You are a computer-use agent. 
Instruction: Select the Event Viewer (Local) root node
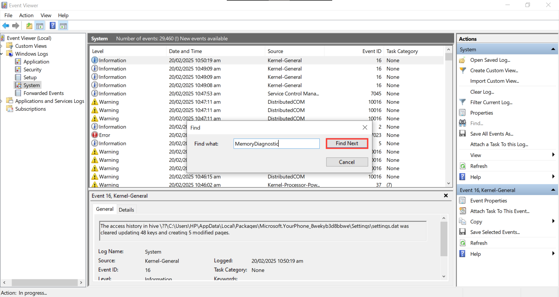29,38
